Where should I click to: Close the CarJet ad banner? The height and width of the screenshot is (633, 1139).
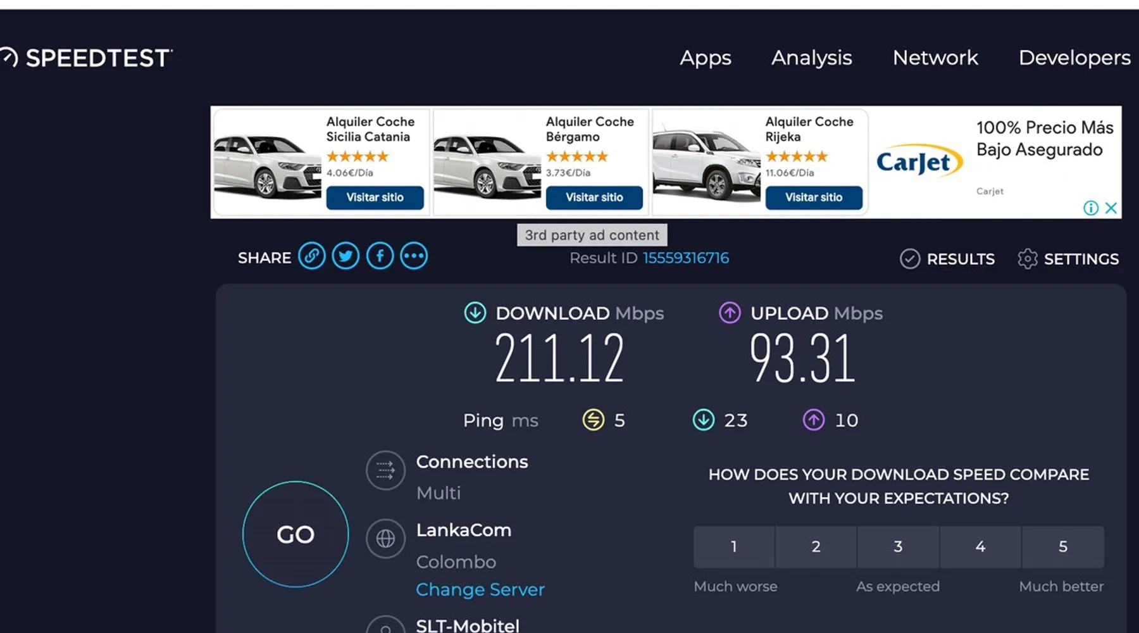1111,208
